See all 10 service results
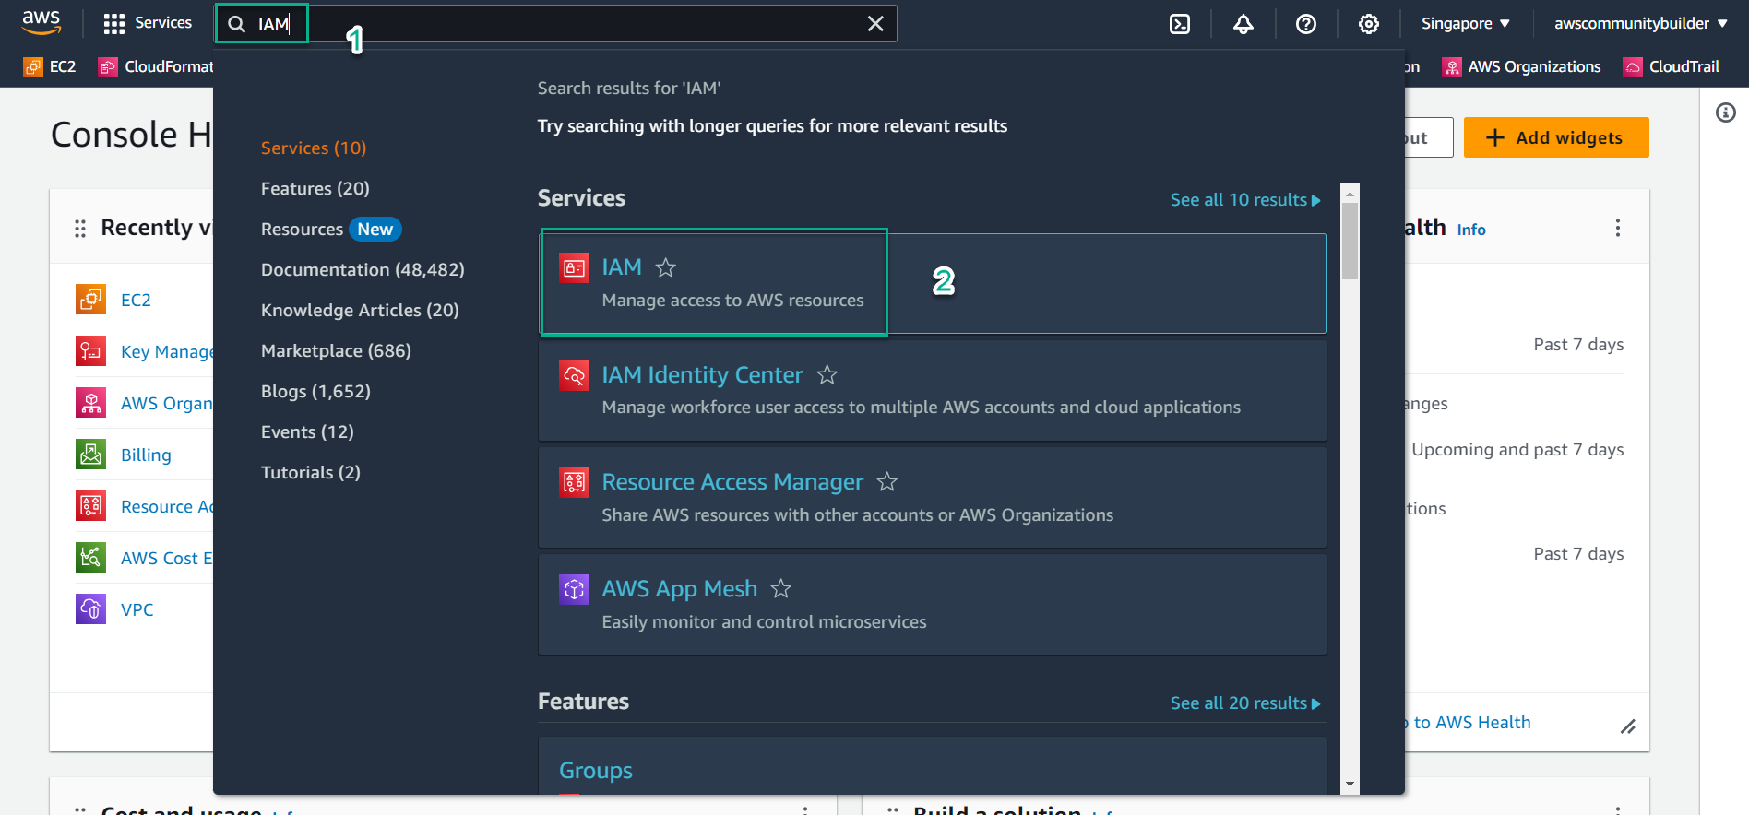This screenshot has width=1749, height=815. (x=1245, y=200)
